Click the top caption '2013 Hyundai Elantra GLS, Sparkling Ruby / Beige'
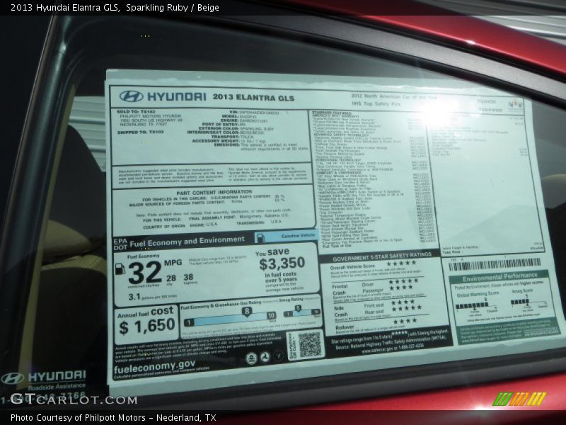 pos(115,7)
